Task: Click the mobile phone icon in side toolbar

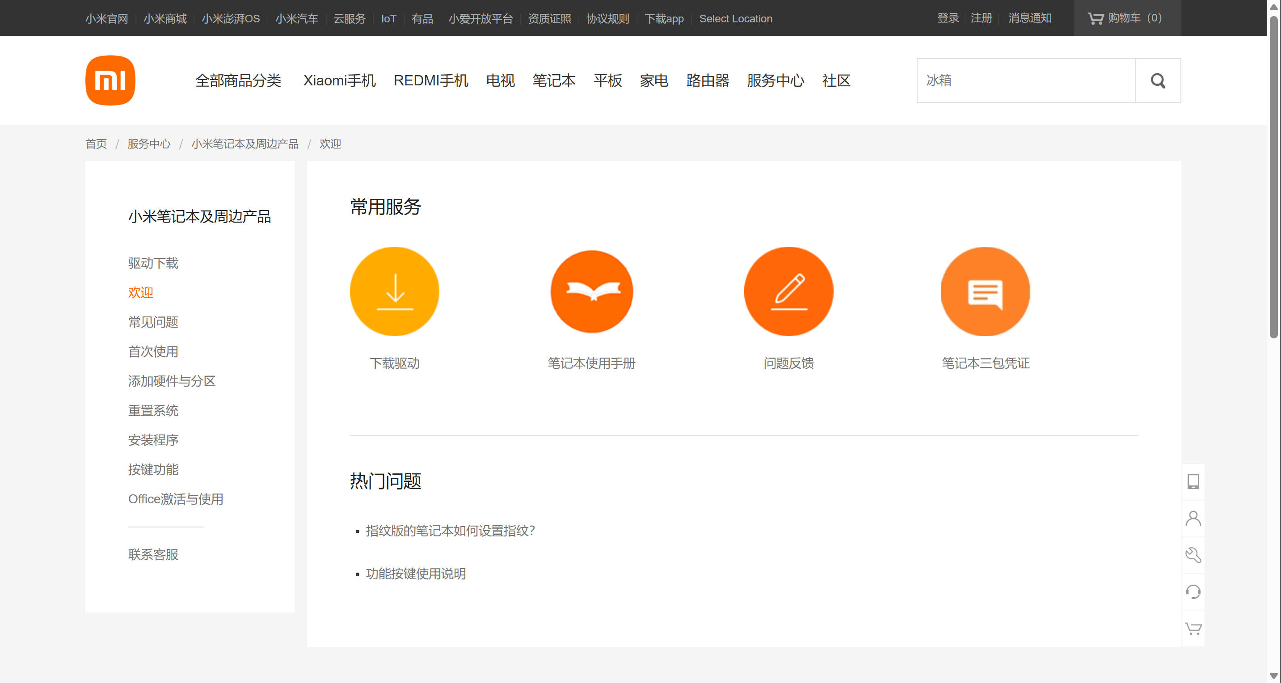Action: click(1193, 481)
